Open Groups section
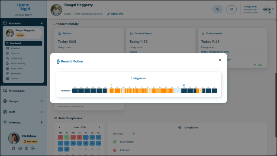This screenshot has height=156, width=277. (23, 101)
